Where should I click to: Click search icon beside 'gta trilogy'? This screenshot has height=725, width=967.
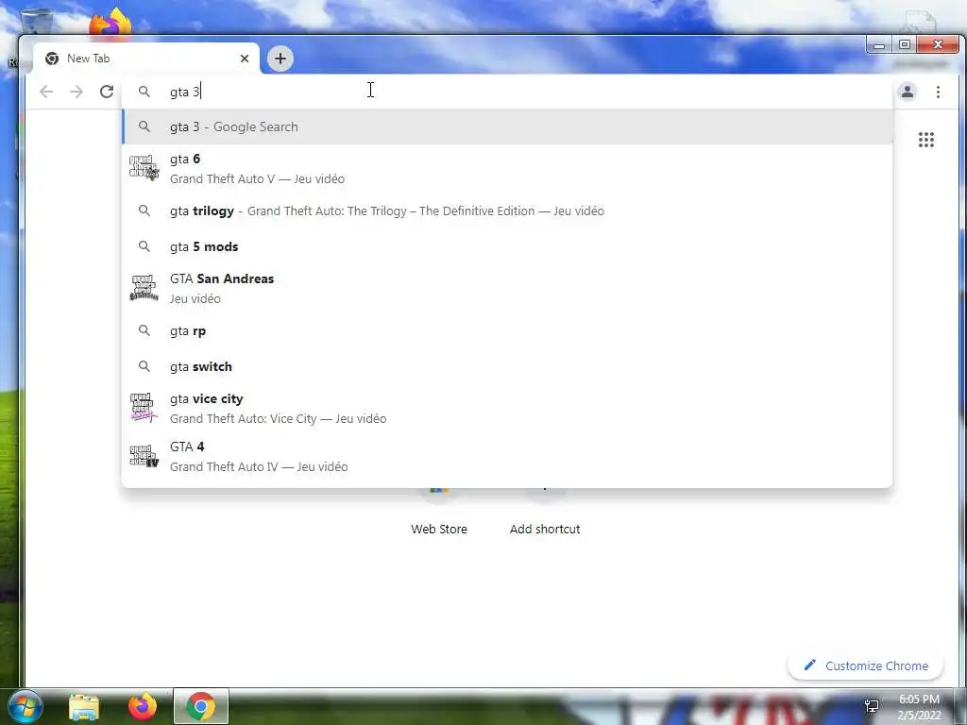pyautogui.click(x=144, y=211)
